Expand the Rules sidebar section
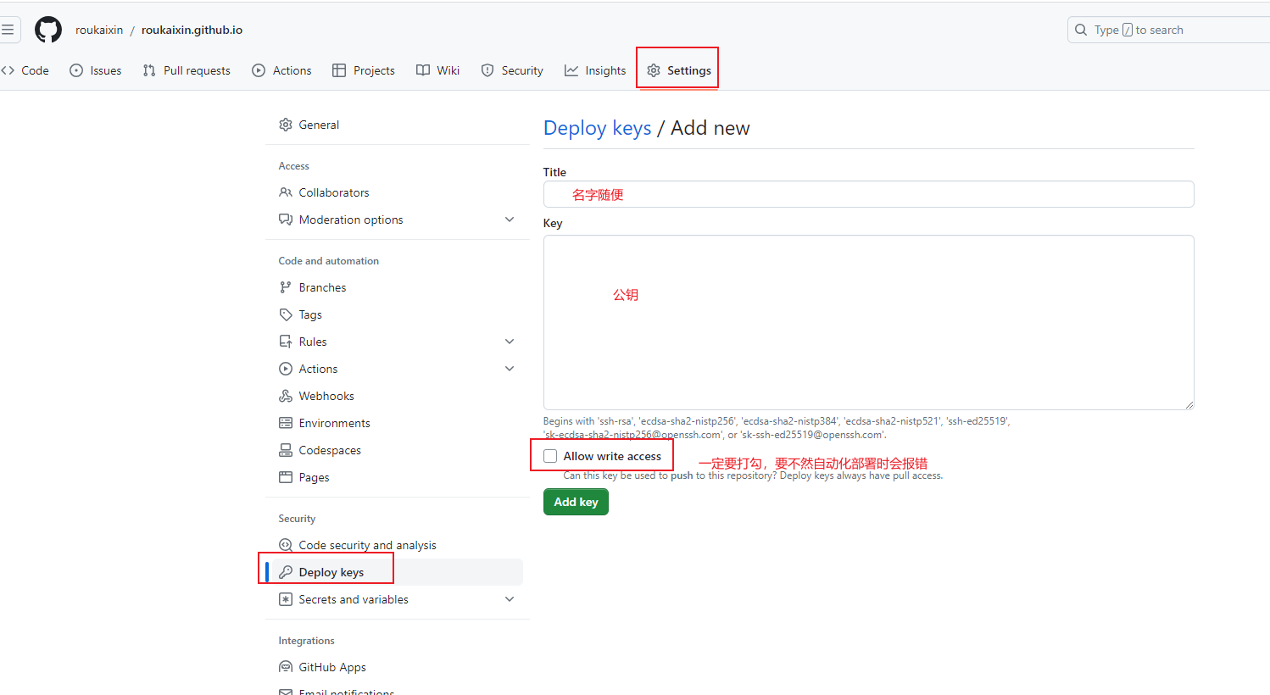1270x695 pixels. point(510,342)
